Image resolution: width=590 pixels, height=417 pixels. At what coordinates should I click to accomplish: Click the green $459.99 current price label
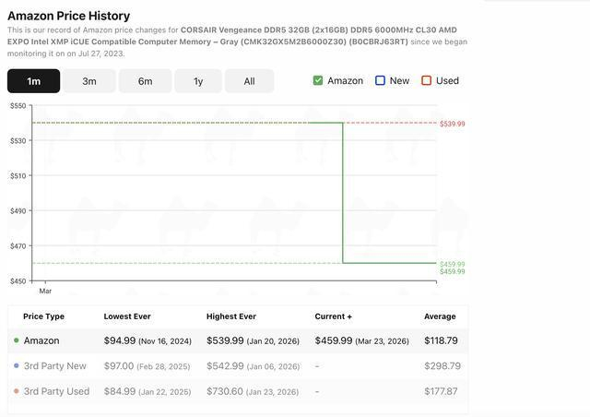pos(452,265)
